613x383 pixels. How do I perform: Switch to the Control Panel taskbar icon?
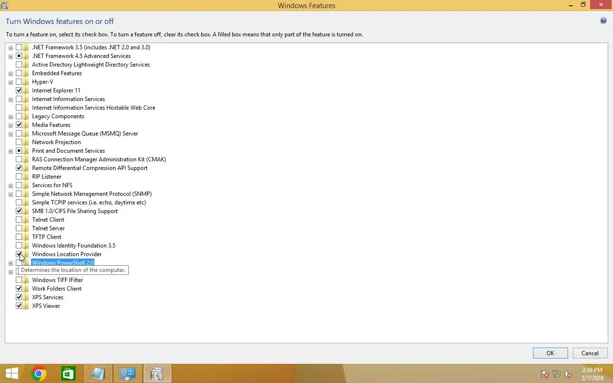pos(128,373)
